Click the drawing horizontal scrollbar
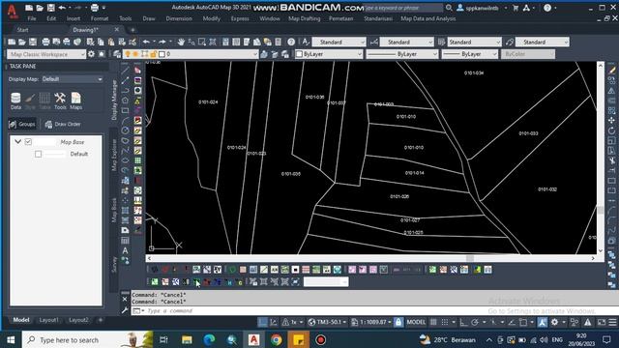This screenshot has height=348, width=619. coord(371,258)
